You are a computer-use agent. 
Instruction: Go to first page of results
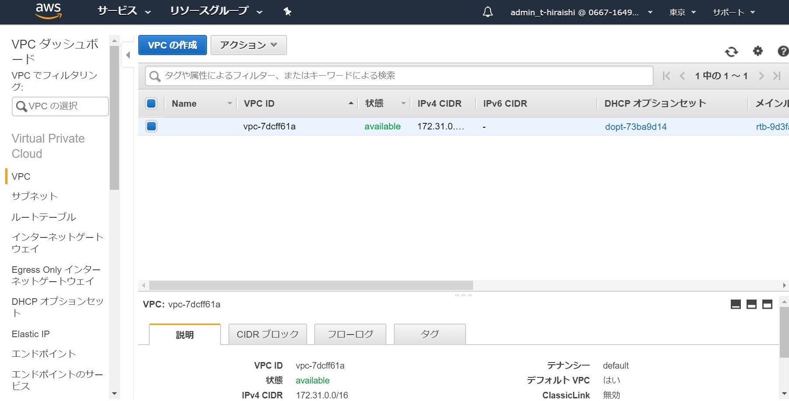click(x=666, y=76)
